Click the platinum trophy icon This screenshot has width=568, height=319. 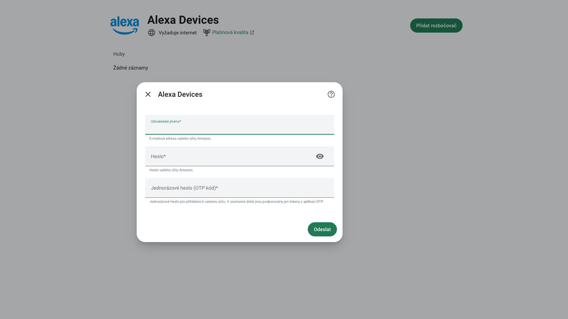(207, 32)
